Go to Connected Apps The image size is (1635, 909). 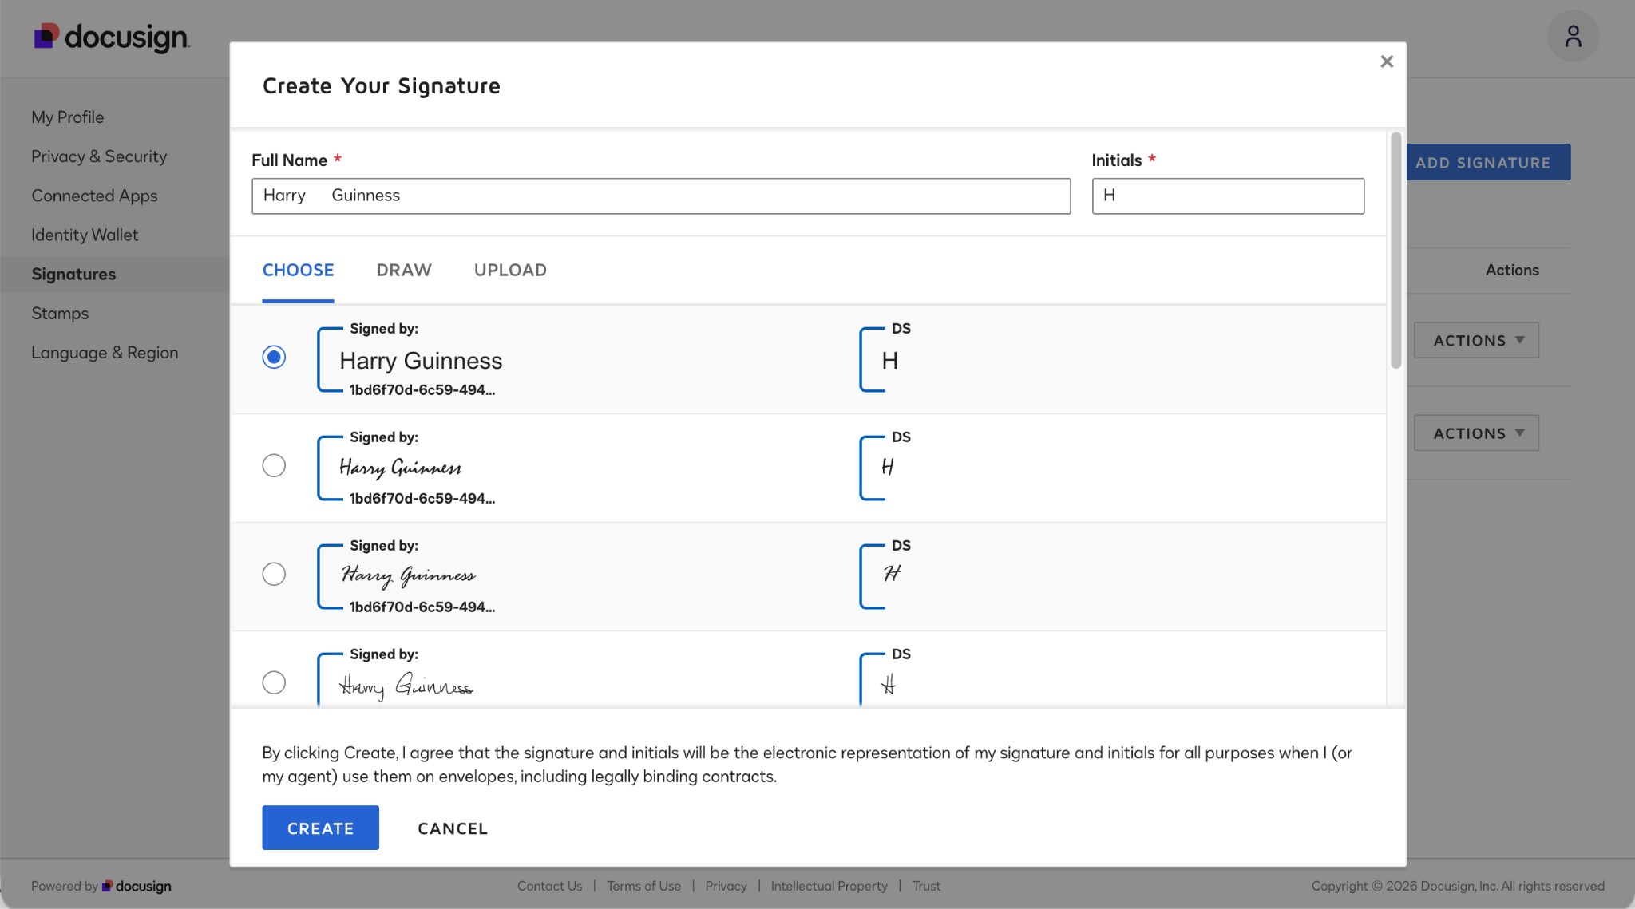coord(94,196)
